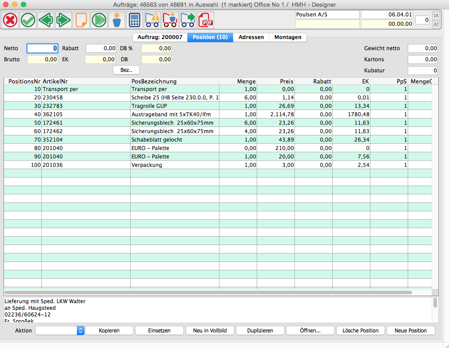Click the notes area vertical scrollbar
This screenshot has width=449, height=348.
(x=435, y=302)
